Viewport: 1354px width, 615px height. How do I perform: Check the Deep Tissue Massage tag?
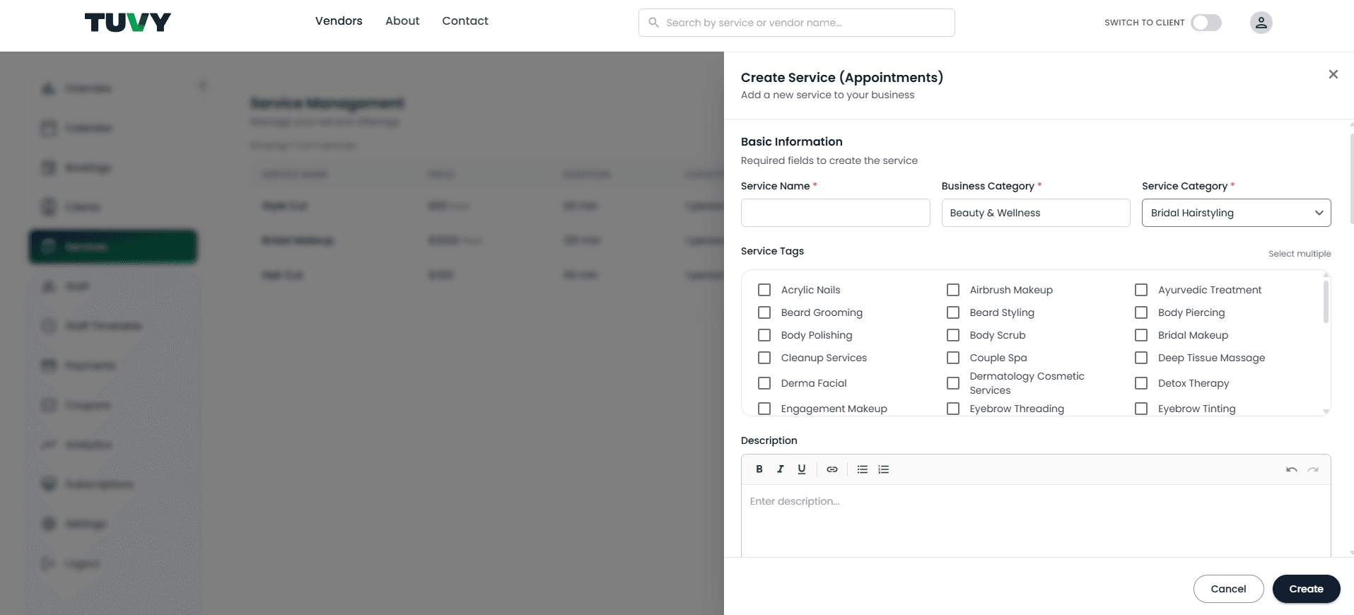coord(1141,358)
